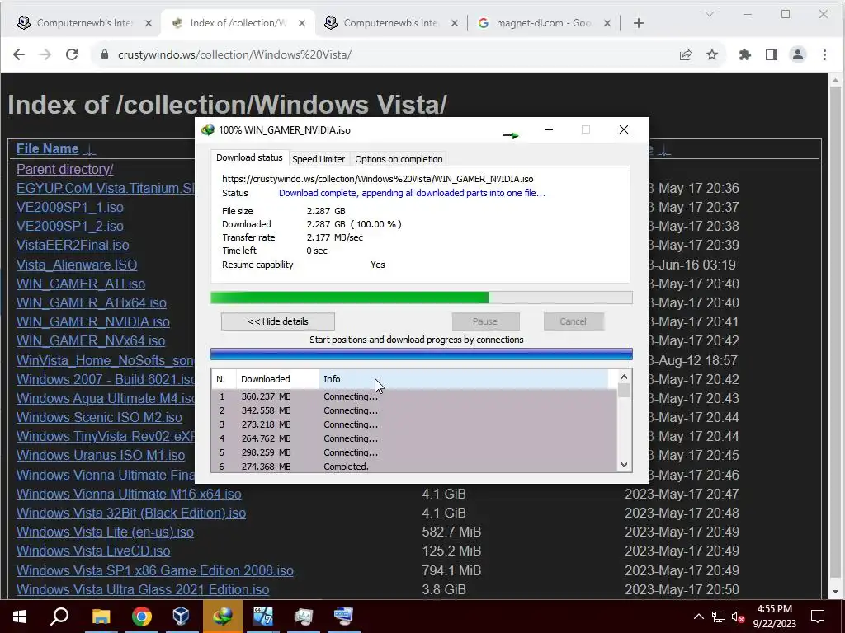Open taskbar search magnifier
The image size is (845, 633).
59,617
